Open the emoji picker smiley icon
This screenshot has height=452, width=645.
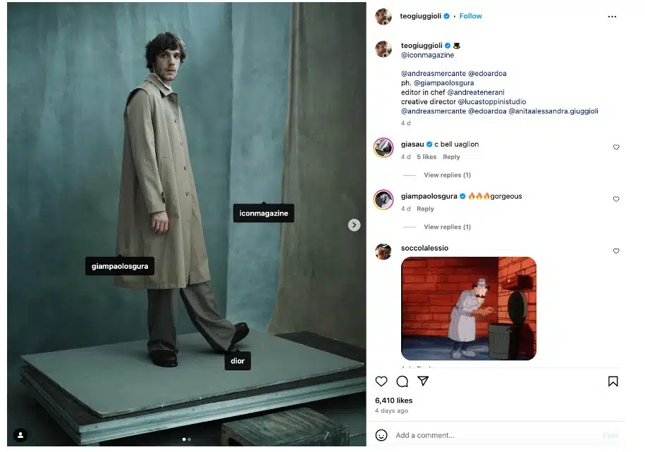tap(381, 435)
